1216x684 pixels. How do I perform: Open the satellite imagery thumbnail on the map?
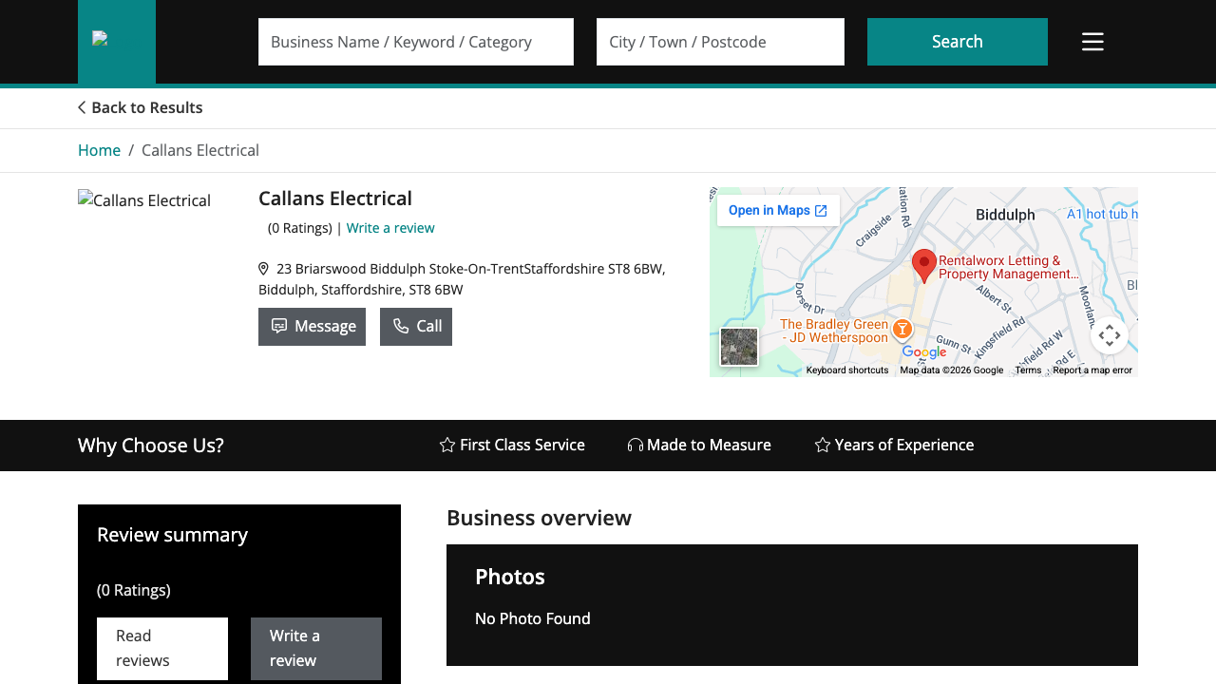[x=738, y=346]
